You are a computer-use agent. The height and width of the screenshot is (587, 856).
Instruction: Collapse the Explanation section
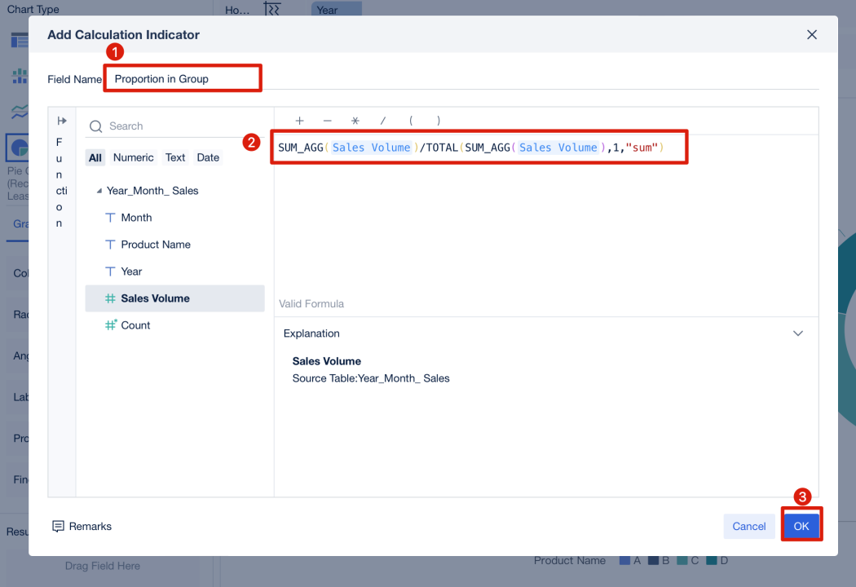pos(798,333)
